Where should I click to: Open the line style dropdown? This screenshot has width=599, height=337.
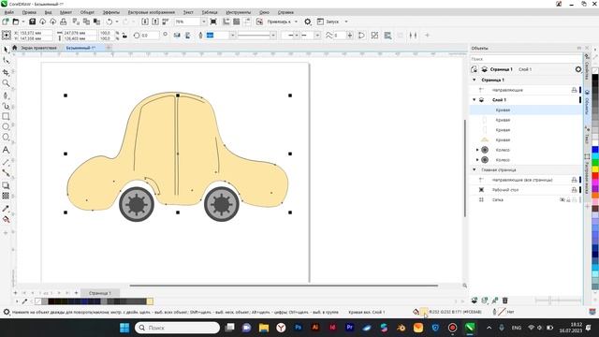pos(272,36)
